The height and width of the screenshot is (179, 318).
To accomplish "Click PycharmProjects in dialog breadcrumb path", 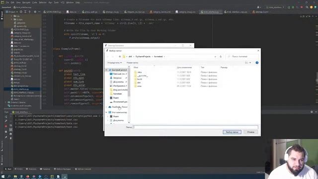I will click(x=143, y=57).
